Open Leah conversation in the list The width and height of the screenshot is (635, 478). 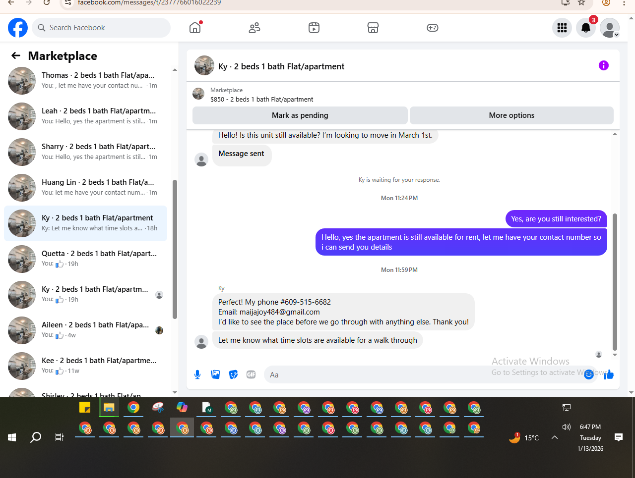85,116
